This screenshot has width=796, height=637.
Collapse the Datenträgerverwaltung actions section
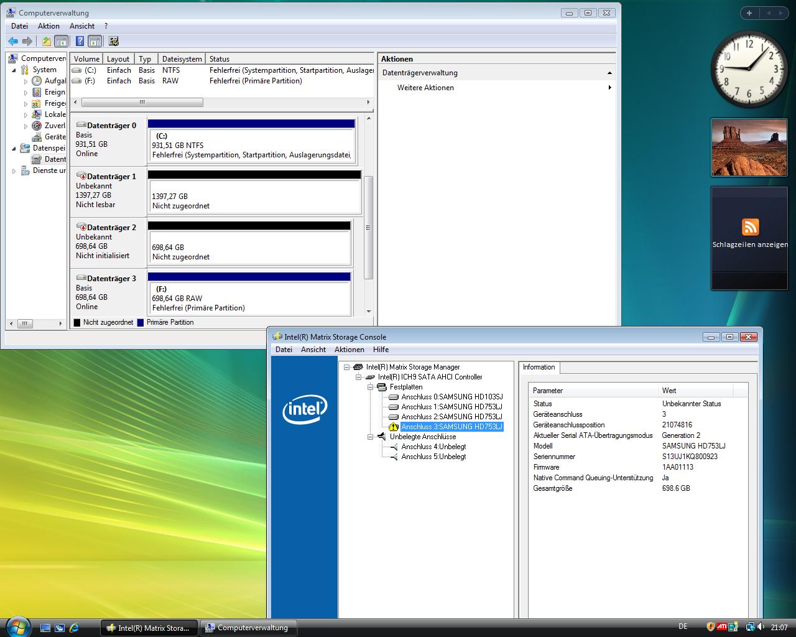coord(609,73)
